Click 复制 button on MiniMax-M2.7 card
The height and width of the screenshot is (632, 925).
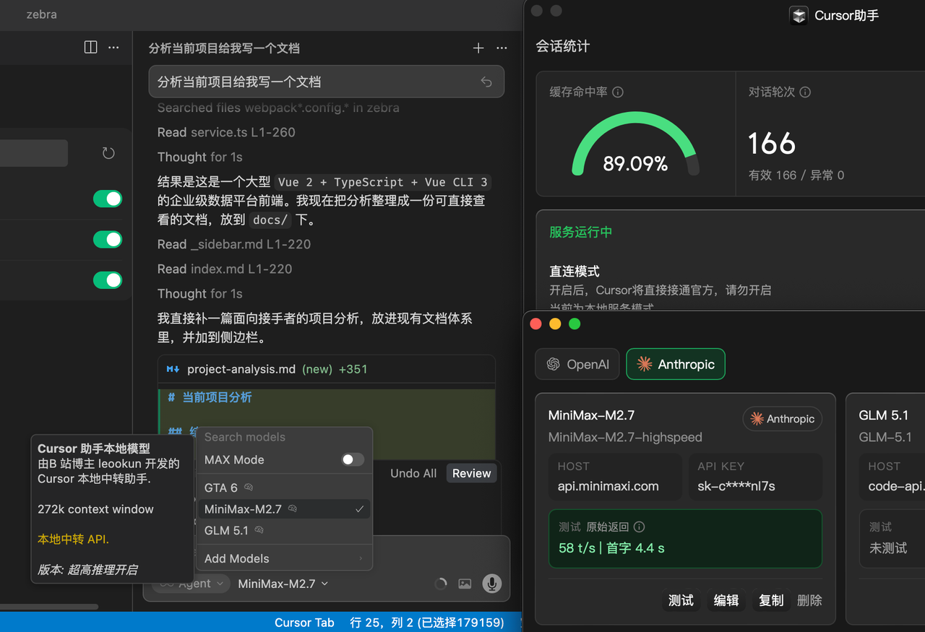pos(771,600)
